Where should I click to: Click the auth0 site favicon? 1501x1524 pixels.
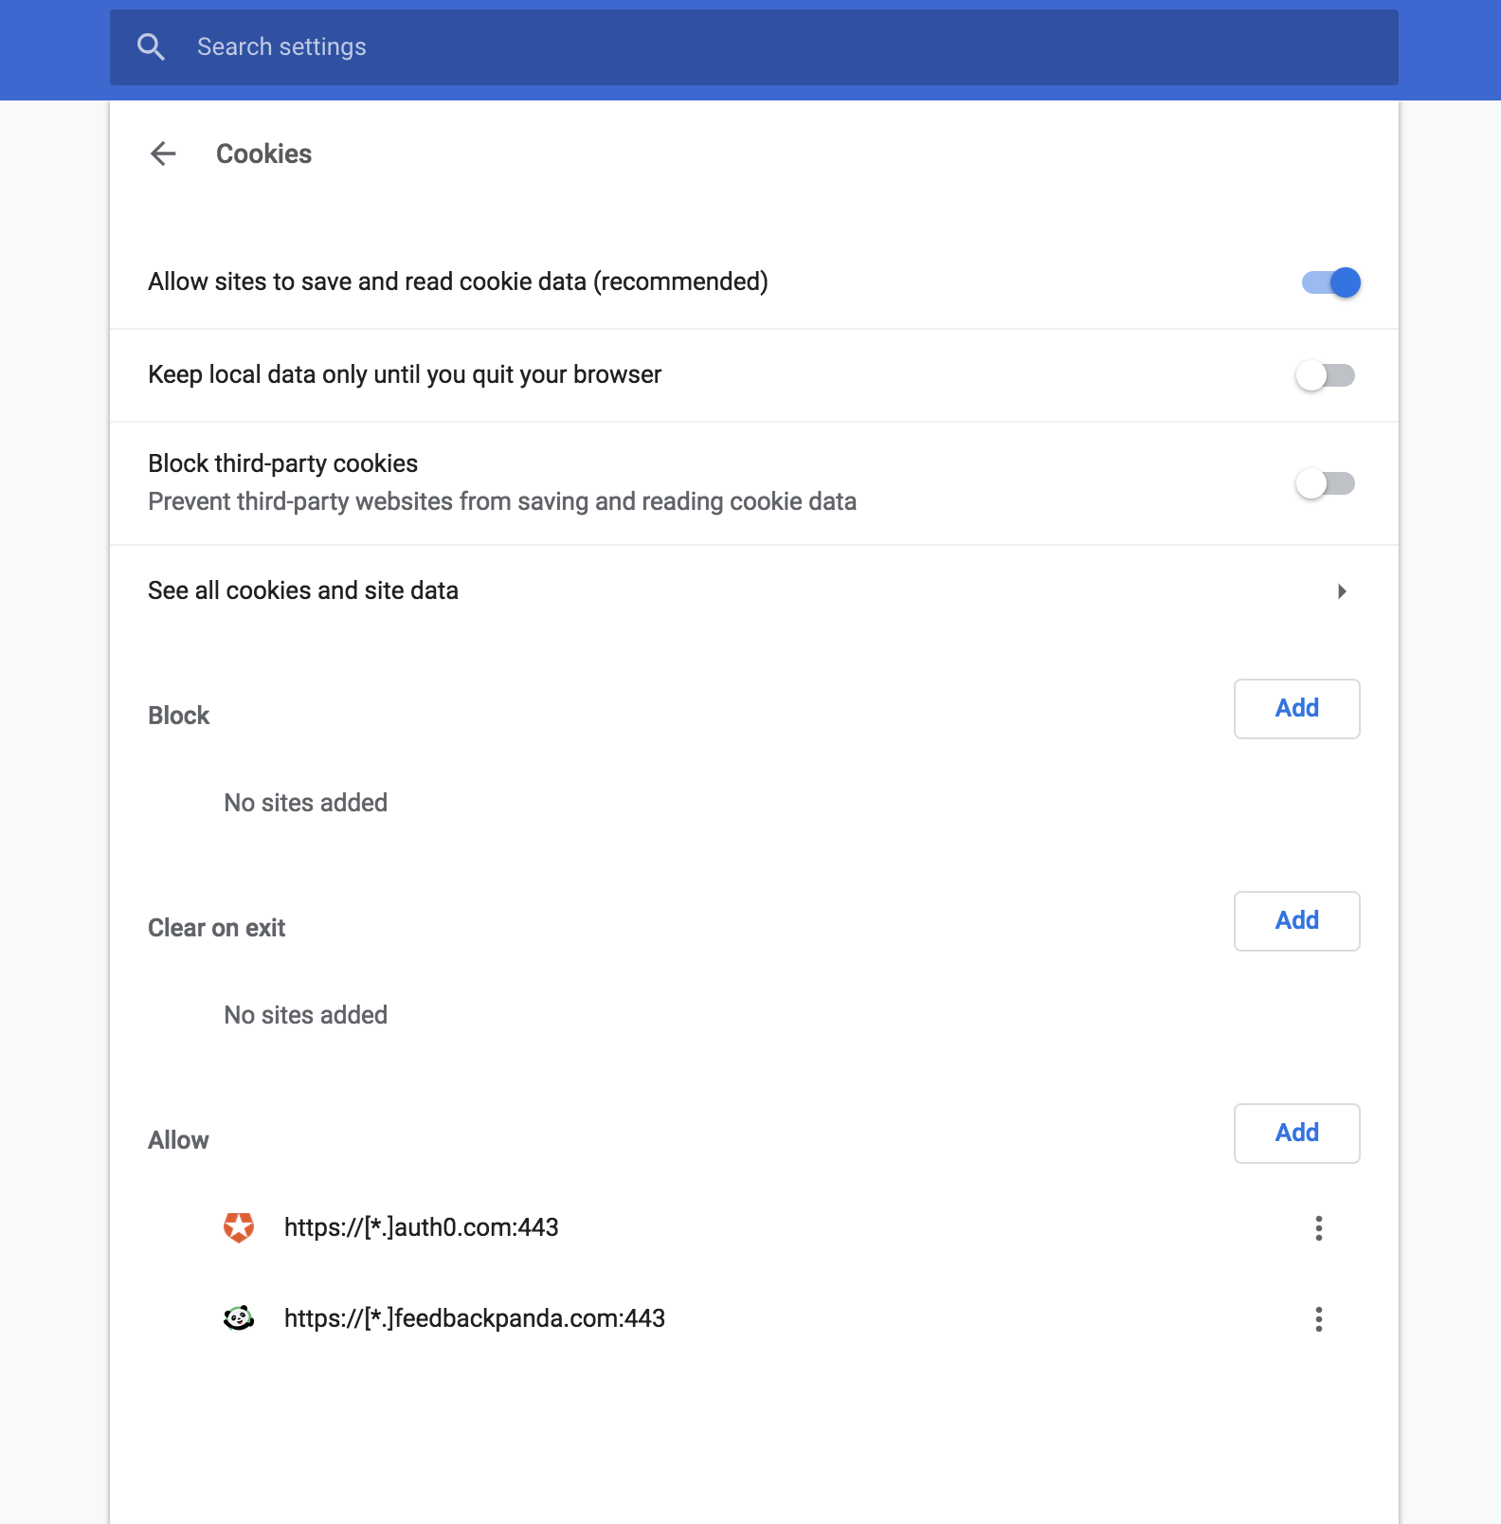[239, 1227]
